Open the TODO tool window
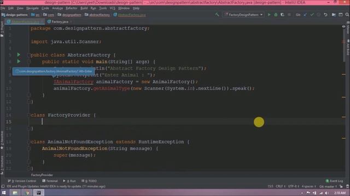Viewport: 350px width, 196px height. (x=89, y=181)
